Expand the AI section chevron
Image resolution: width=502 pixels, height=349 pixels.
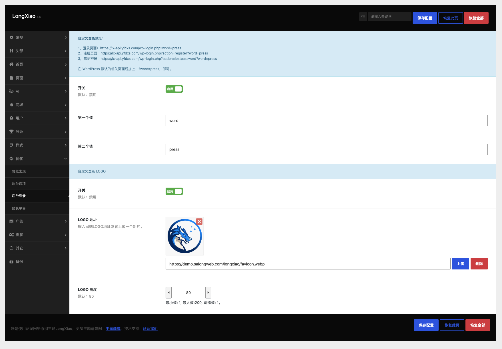(66, 91)
